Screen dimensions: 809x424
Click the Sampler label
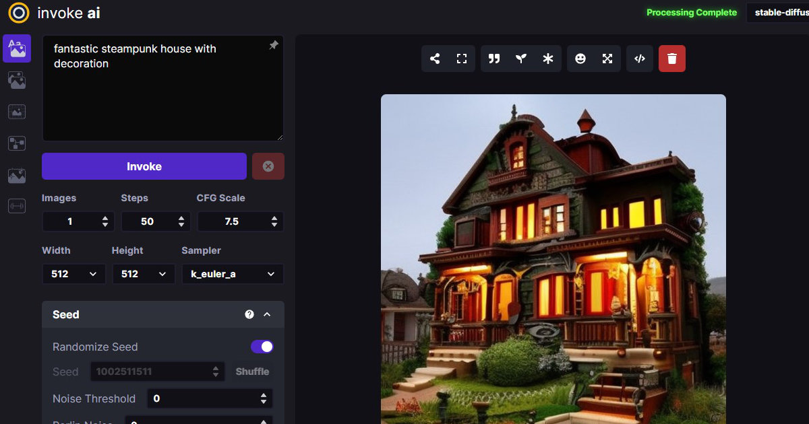point(202,250)
